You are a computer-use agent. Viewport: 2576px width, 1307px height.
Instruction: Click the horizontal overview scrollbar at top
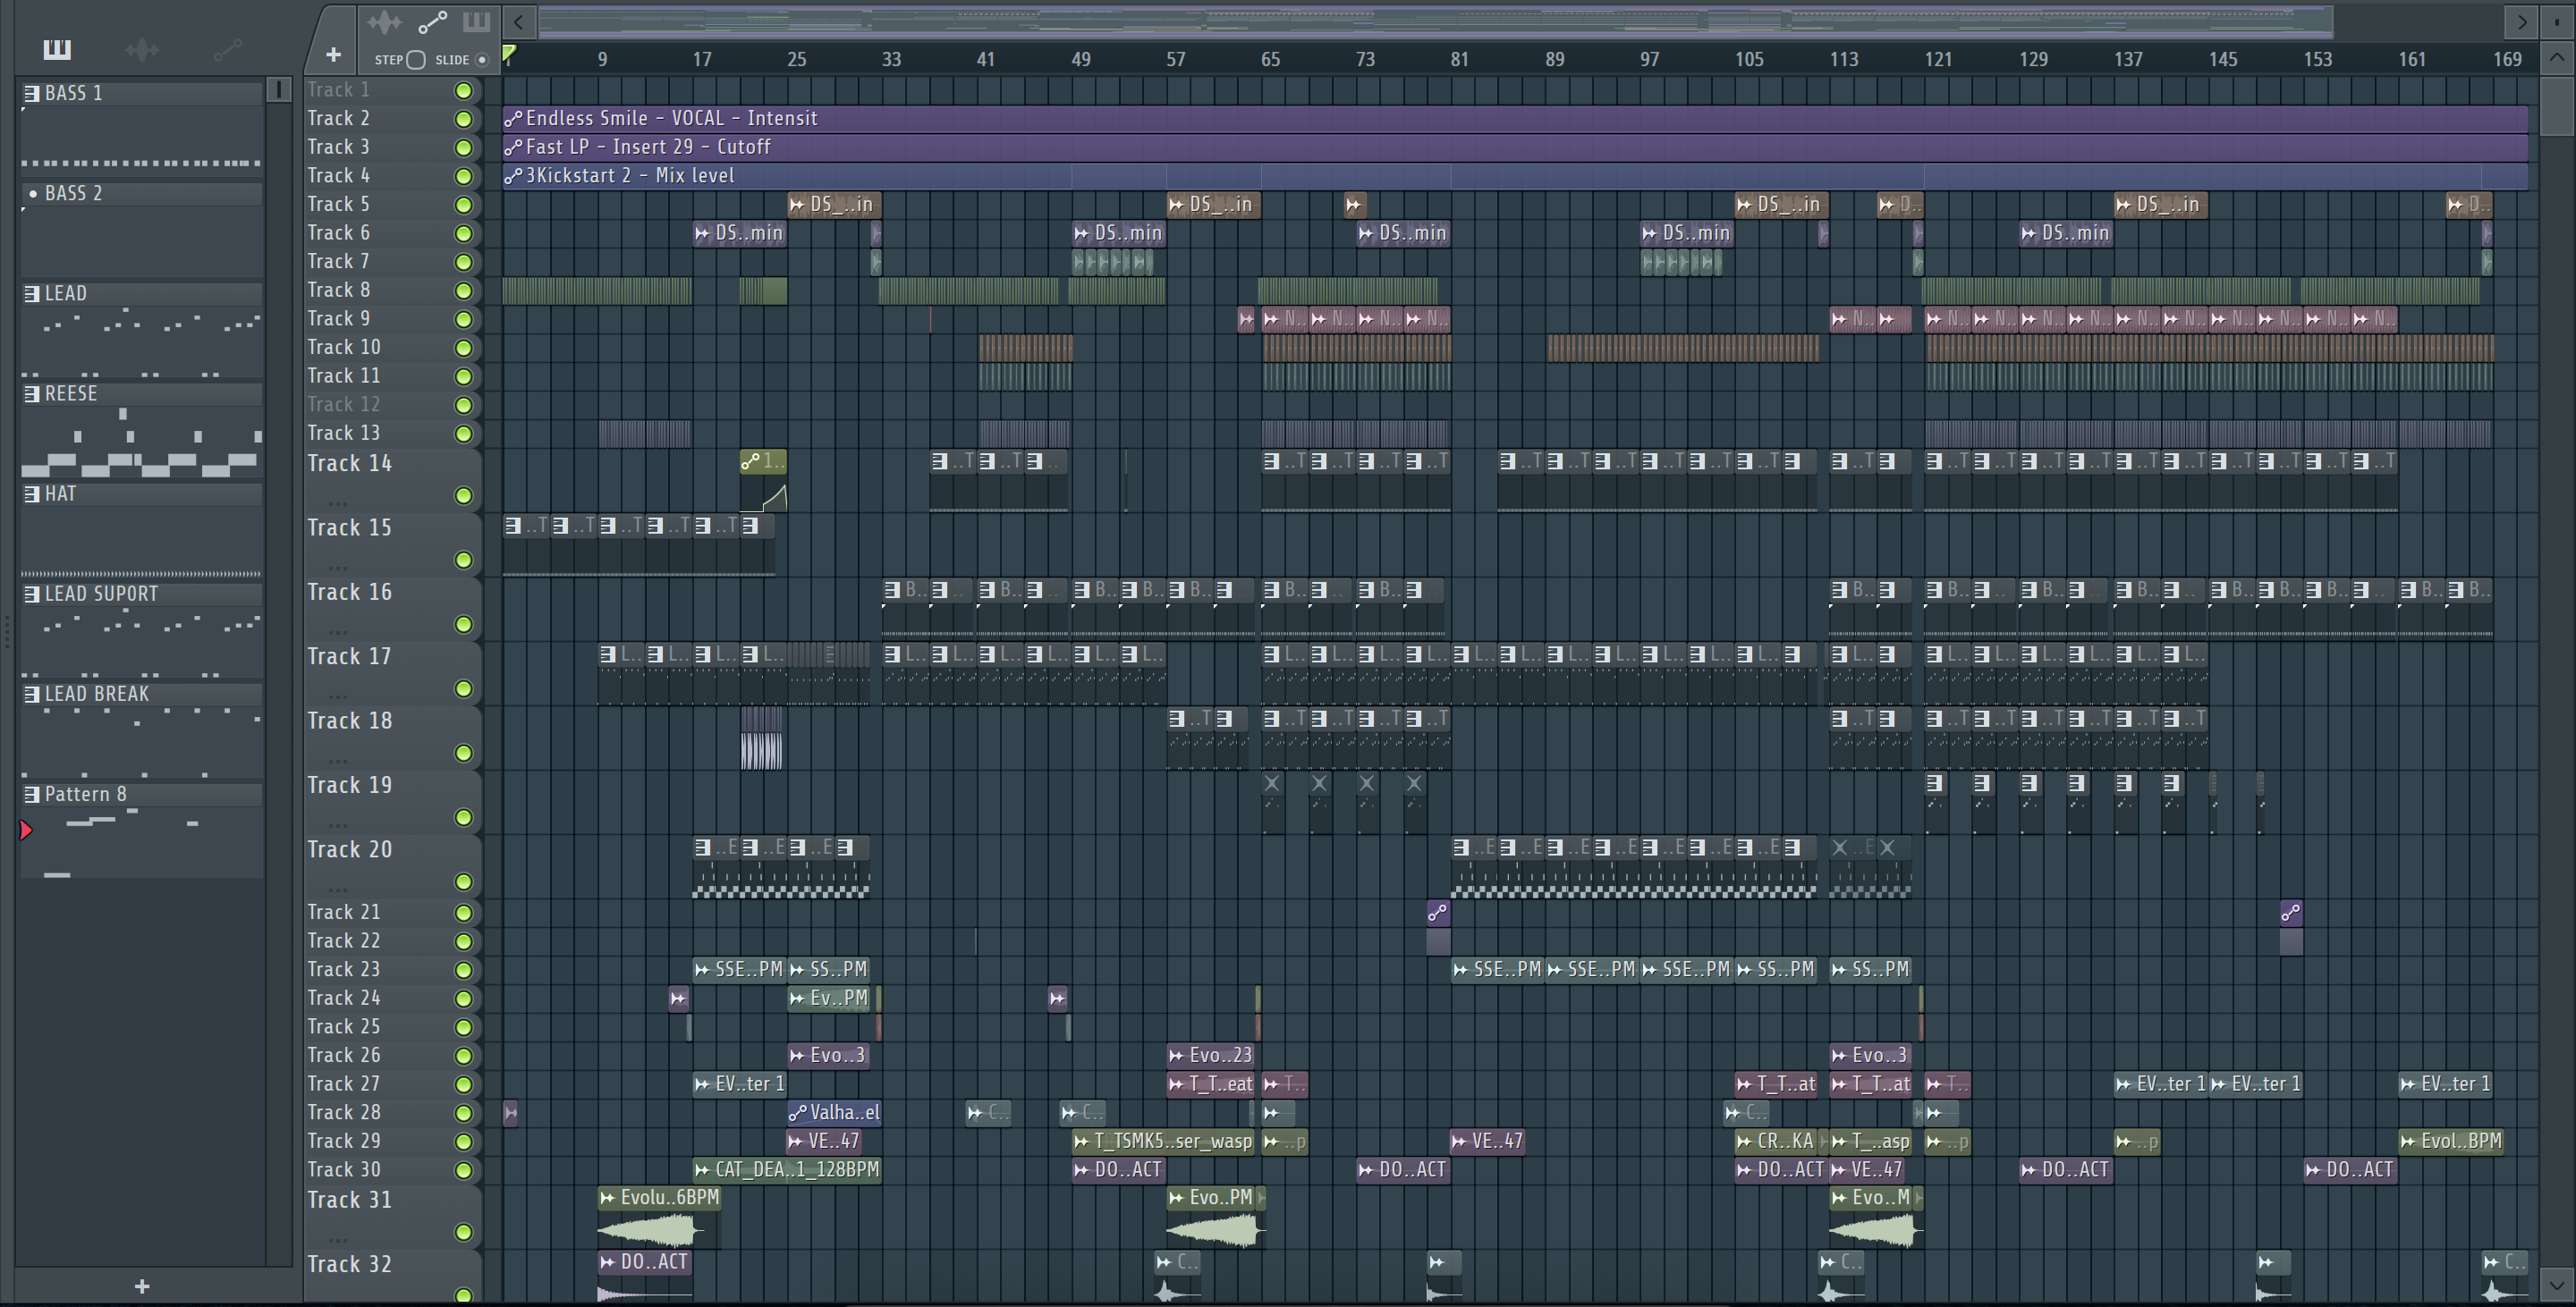pyautogui.click(x=1435, y=21)
